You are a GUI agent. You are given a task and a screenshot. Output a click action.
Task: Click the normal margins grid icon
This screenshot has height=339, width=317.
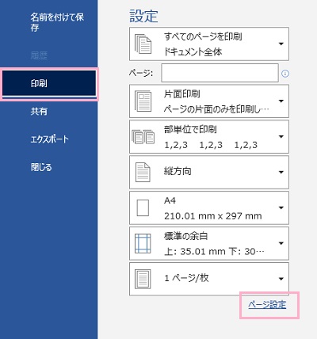[x=143, y=243]
